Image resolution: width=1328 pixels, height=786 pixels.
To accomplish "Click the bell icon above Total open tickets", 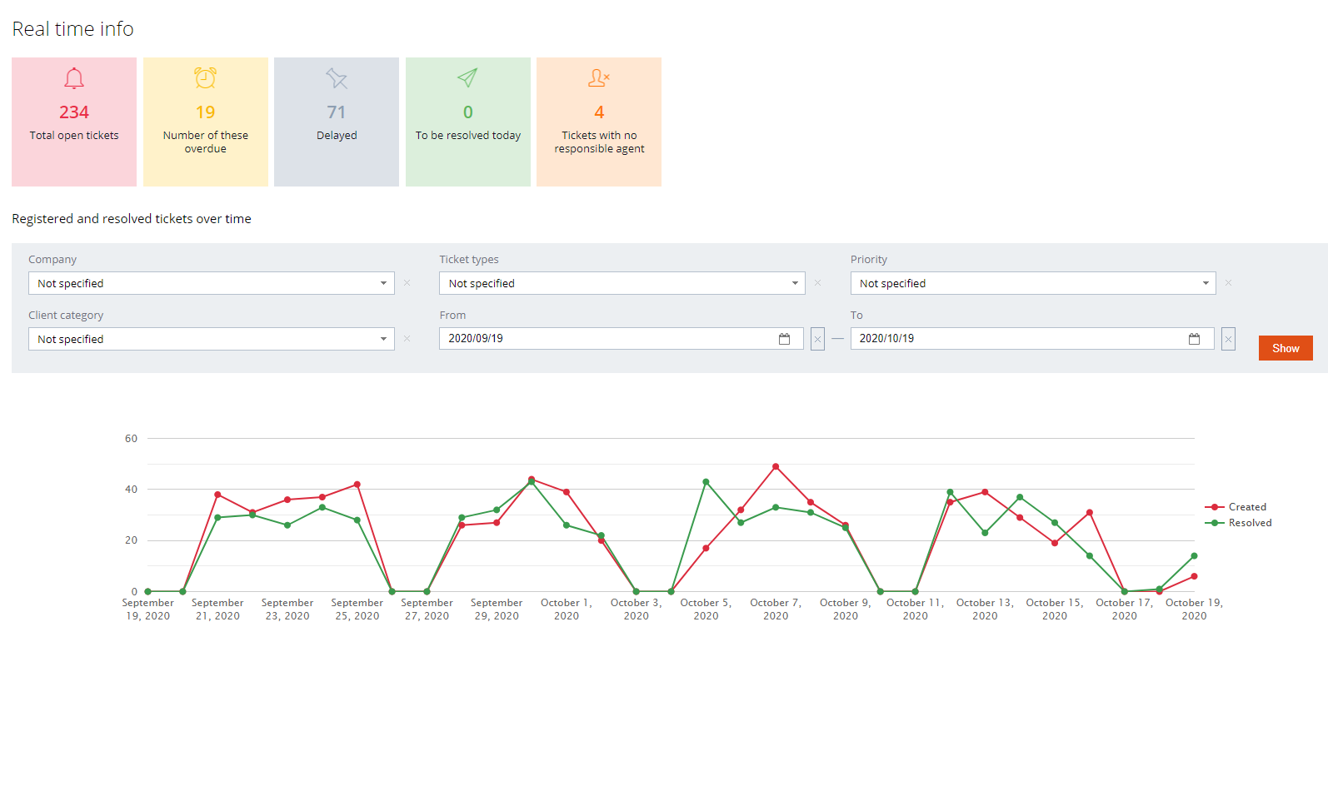I will 74,78.
